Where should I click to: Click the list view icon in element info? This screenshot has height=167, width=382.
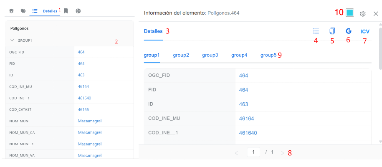coord(316,31)
